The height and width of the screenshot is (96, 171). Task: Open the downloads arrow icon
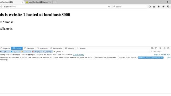point(158,7)
